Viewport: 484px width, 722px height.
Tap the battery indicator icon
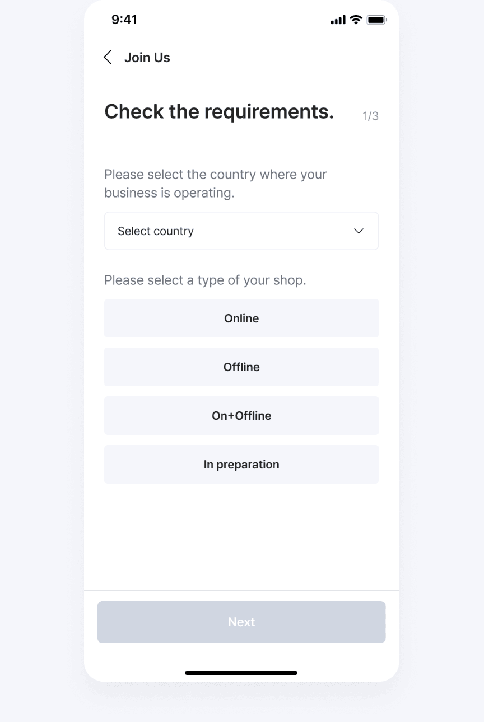(x=376, y=20)
